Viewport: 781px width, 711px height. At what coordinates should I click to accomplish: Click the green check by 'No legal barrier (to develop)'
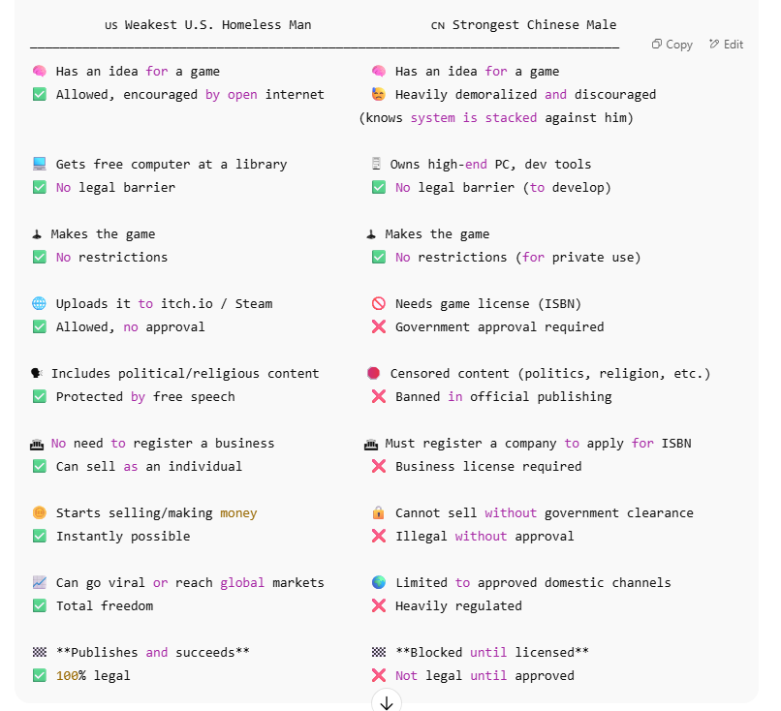(x=379, y=187)
